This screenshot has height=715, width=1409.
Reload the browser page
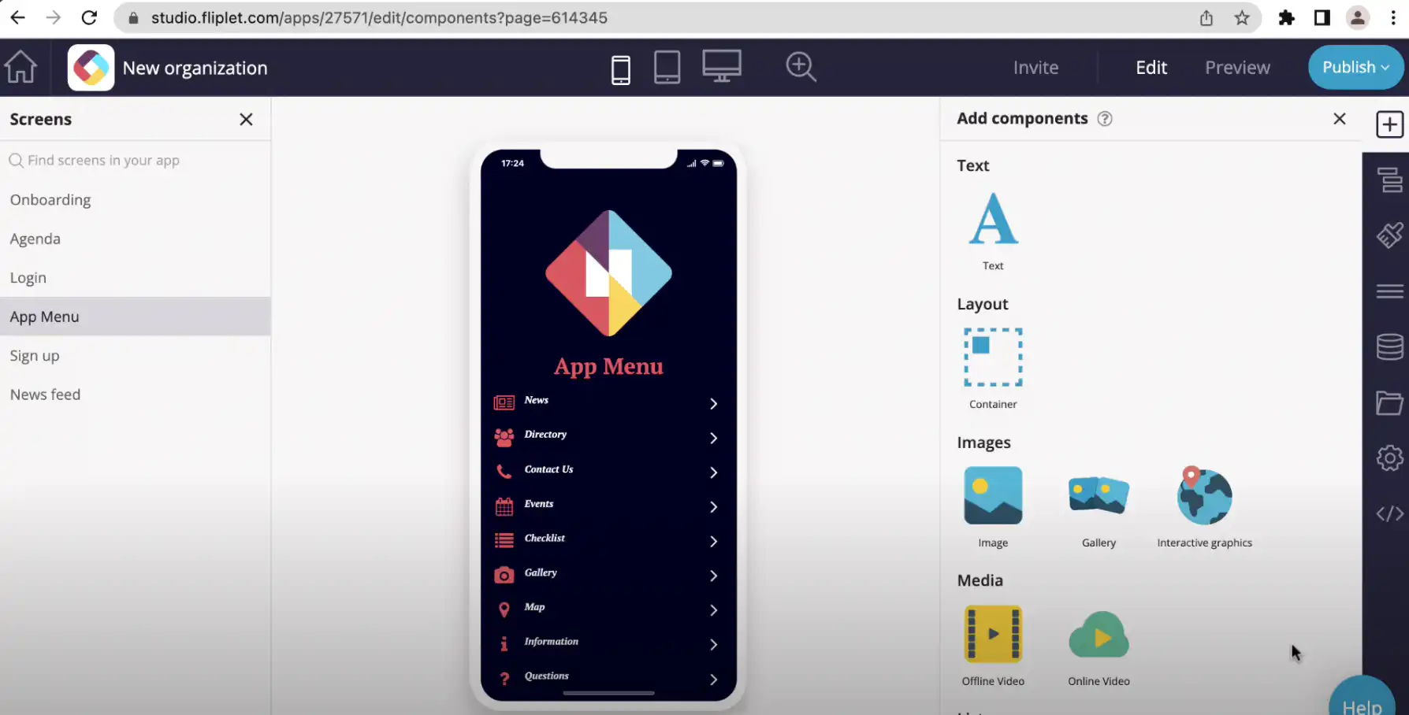click(x=89, y=17)
